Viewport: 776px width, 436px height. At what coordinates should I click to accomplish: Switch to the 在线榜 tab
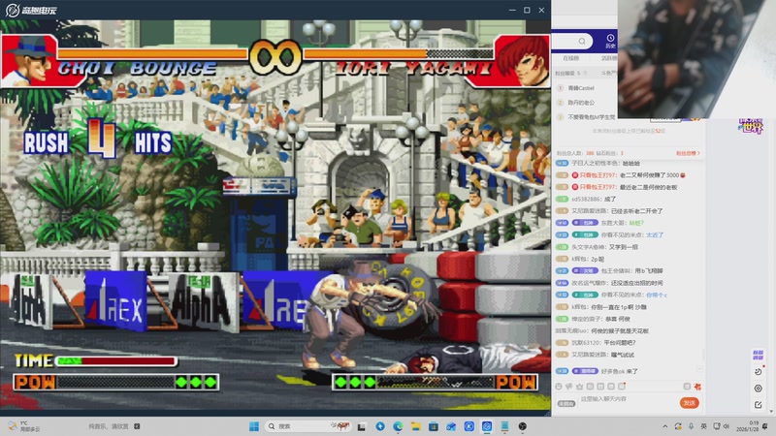(570, 58)
